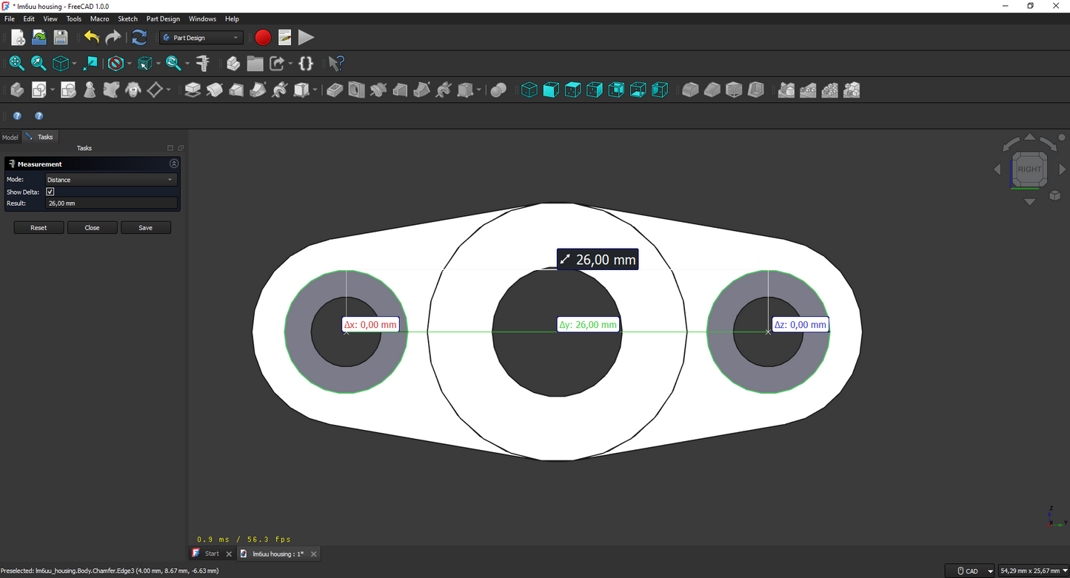Open the Macro menu

[99, 19]
